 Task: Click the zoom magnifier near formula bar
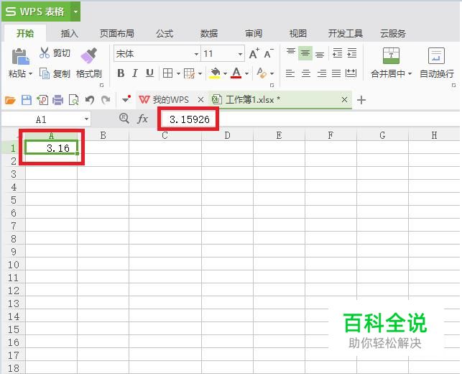(124, 119)
